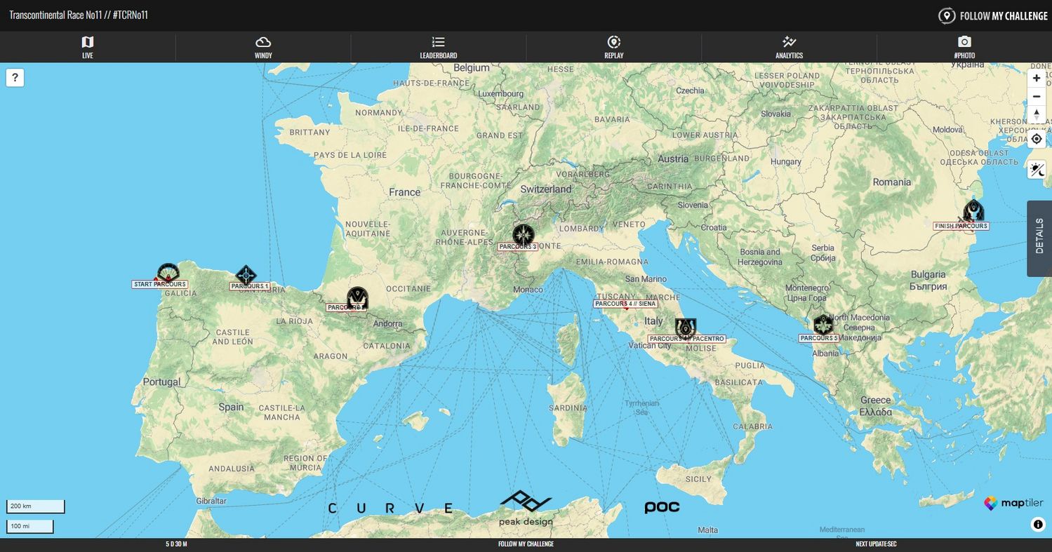Open the Leaderboard tab
The image size is (1052, 552).
[439, 47]
